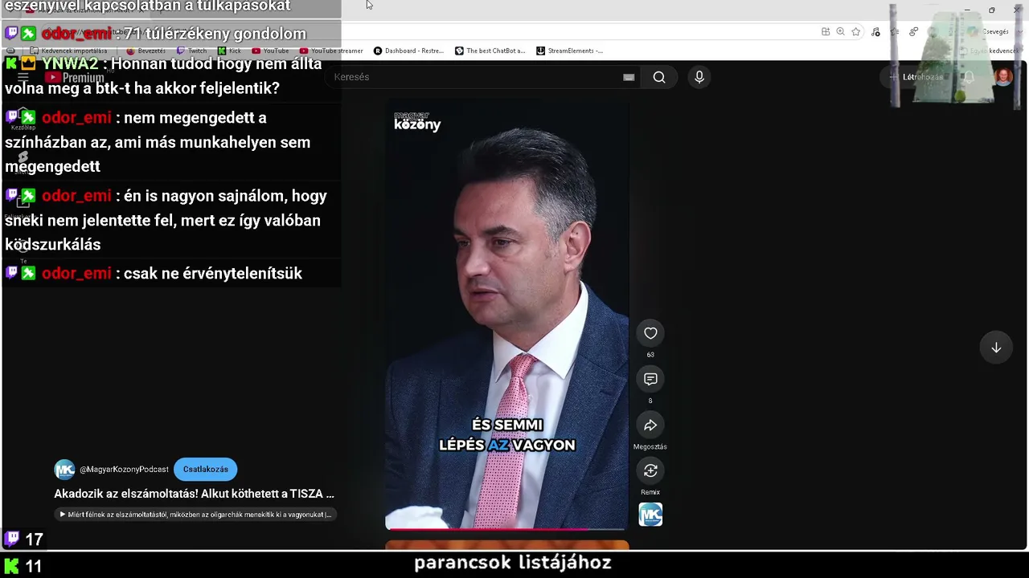Click the zoom magnifier in address bar
The image size is (1029, 578).
pyautogui.click(x=840, y=32)
